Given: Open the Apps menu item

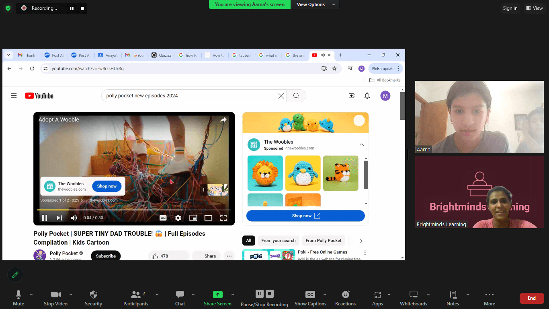Looking at the screenshot, I should (x=377, y=298).
